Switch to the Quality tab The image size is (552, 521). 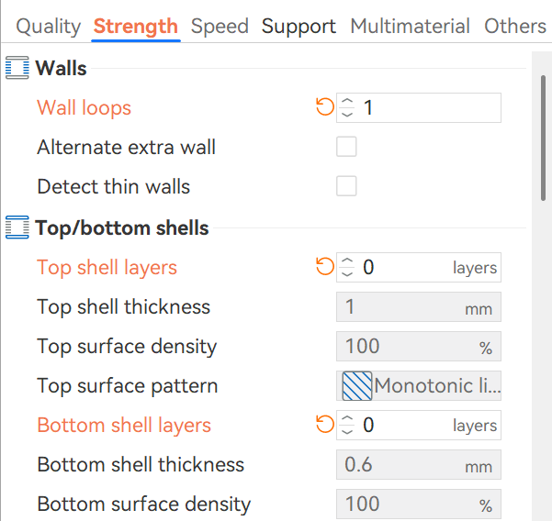pos(49,27)
